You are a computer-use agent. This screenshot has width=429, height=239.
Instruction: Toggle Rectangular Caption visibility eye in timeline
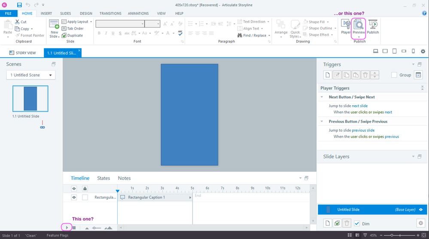74,197
